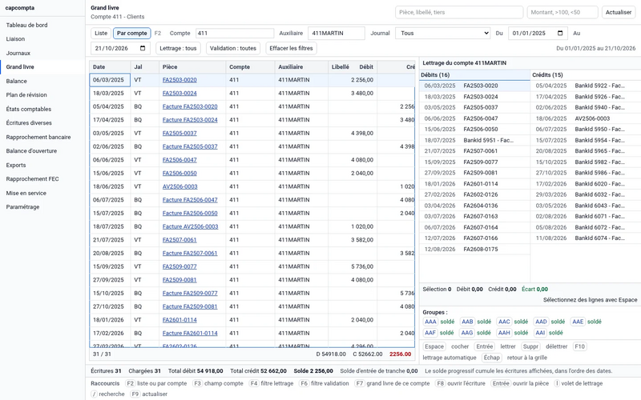Switch to Liste view
Image resolution: width=641 pixels, height=400 pixels.
click(101, 33)
